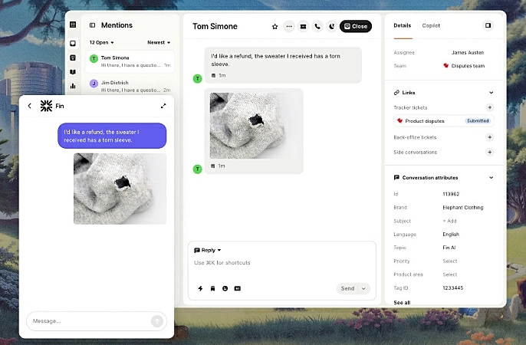
Task: Switch to the Copilot tab
Action: [431, 25]
